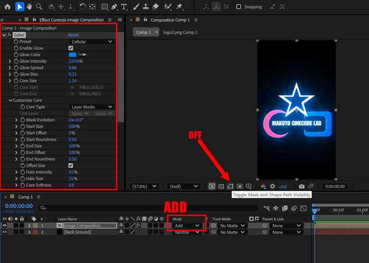The width and height of the screenshot is (369, 263).
Task: Toggle the Snapping checkbox
Action: click(239, 6)
